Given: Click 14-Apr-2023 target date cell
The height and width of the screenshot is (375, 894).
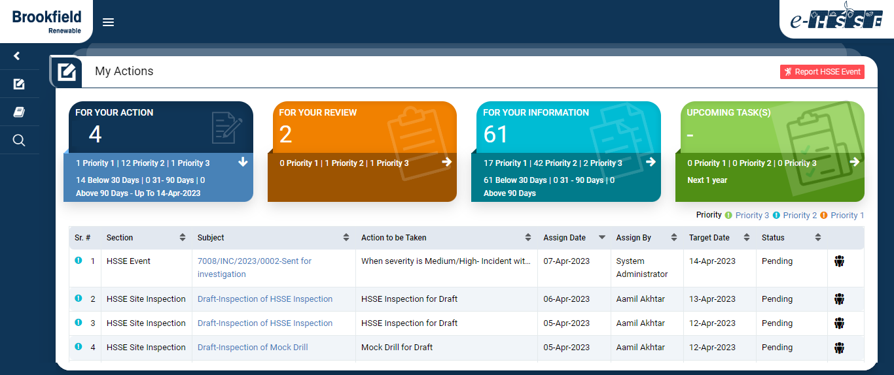Looking at the screenshot, I should click(712, 261).
